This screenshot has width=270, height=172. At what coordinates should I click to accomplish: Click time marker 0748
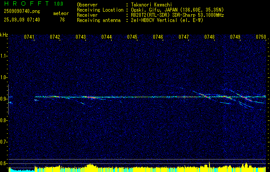pyautogui.click(x=209, y=37)
